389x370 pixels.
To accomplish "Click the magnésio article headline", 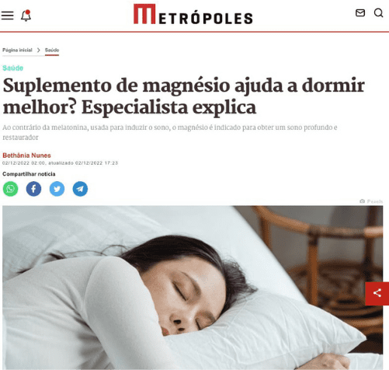I will (x=184, y=96).
